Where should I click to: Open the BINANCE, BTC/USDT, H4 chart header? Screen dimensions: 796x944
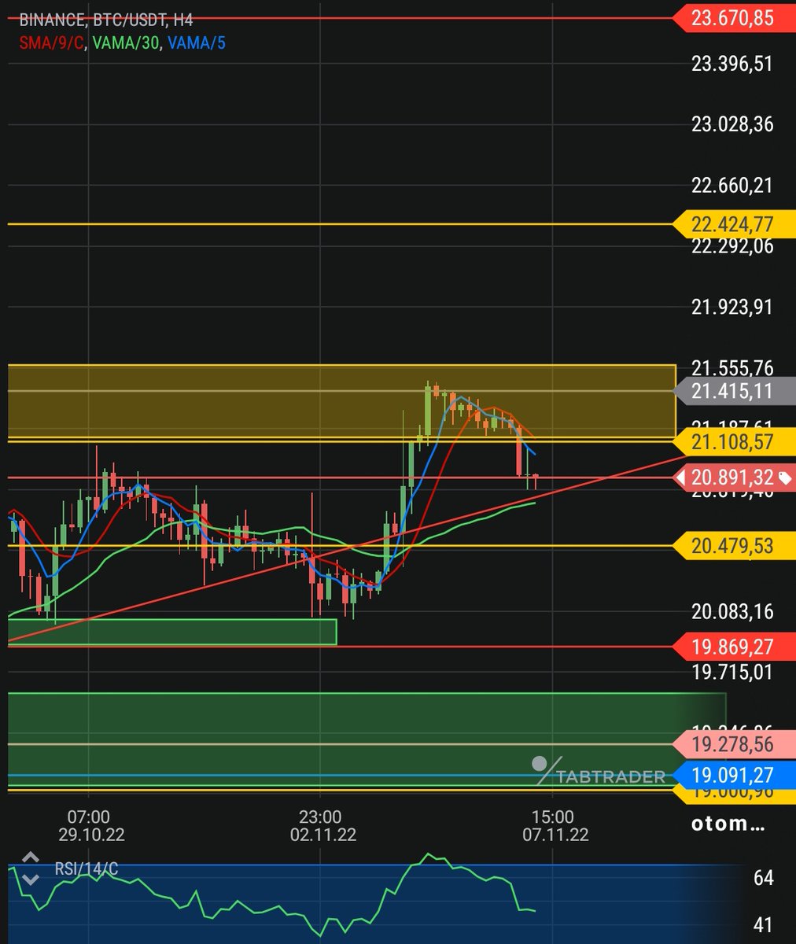pos(105,22)
